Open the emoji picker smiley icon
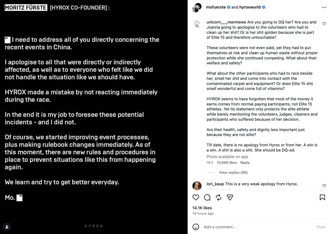The height and width of the screenshot is (234, 329). [x=196, y=227]
